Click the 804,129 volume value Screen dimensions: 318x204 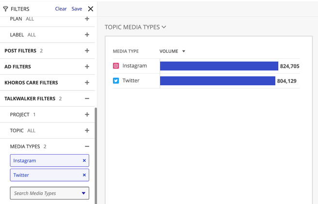coord(287,81)
